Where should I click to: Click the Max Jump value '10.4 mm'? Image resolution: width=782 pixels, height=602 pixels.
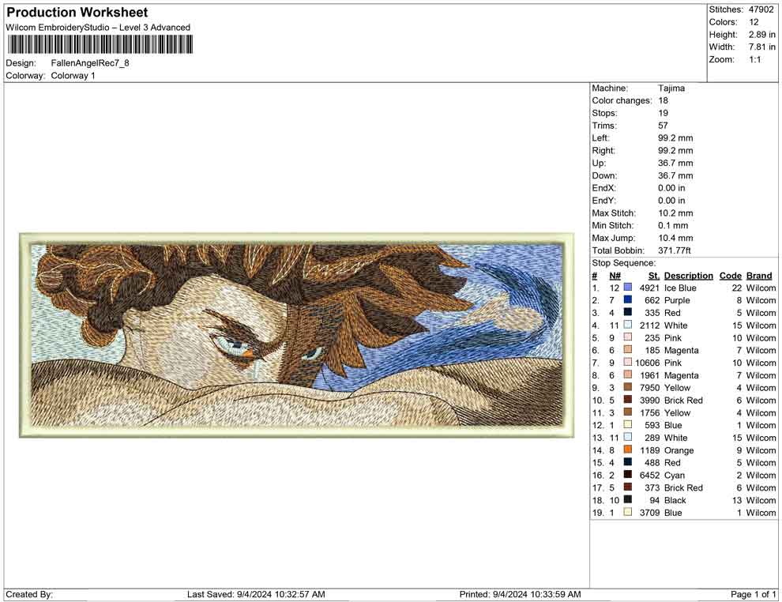(675, 238)
